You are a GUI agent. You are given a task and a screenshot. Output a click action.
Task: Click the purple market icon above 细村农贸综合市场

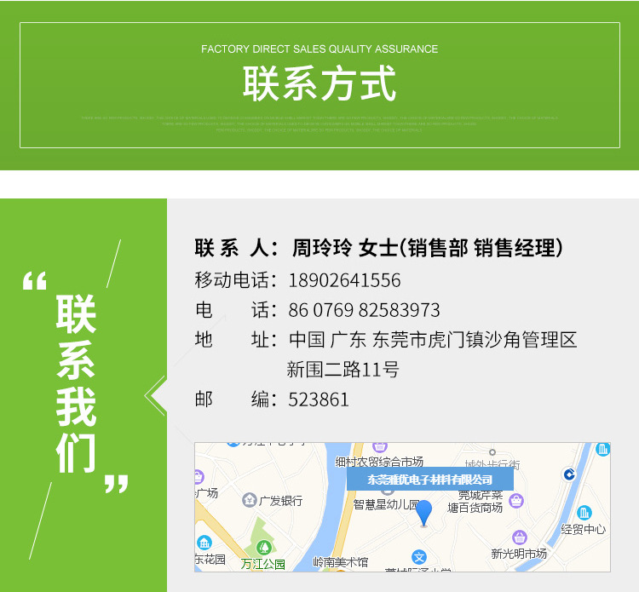pyautogui.click(x=379, y=447)
